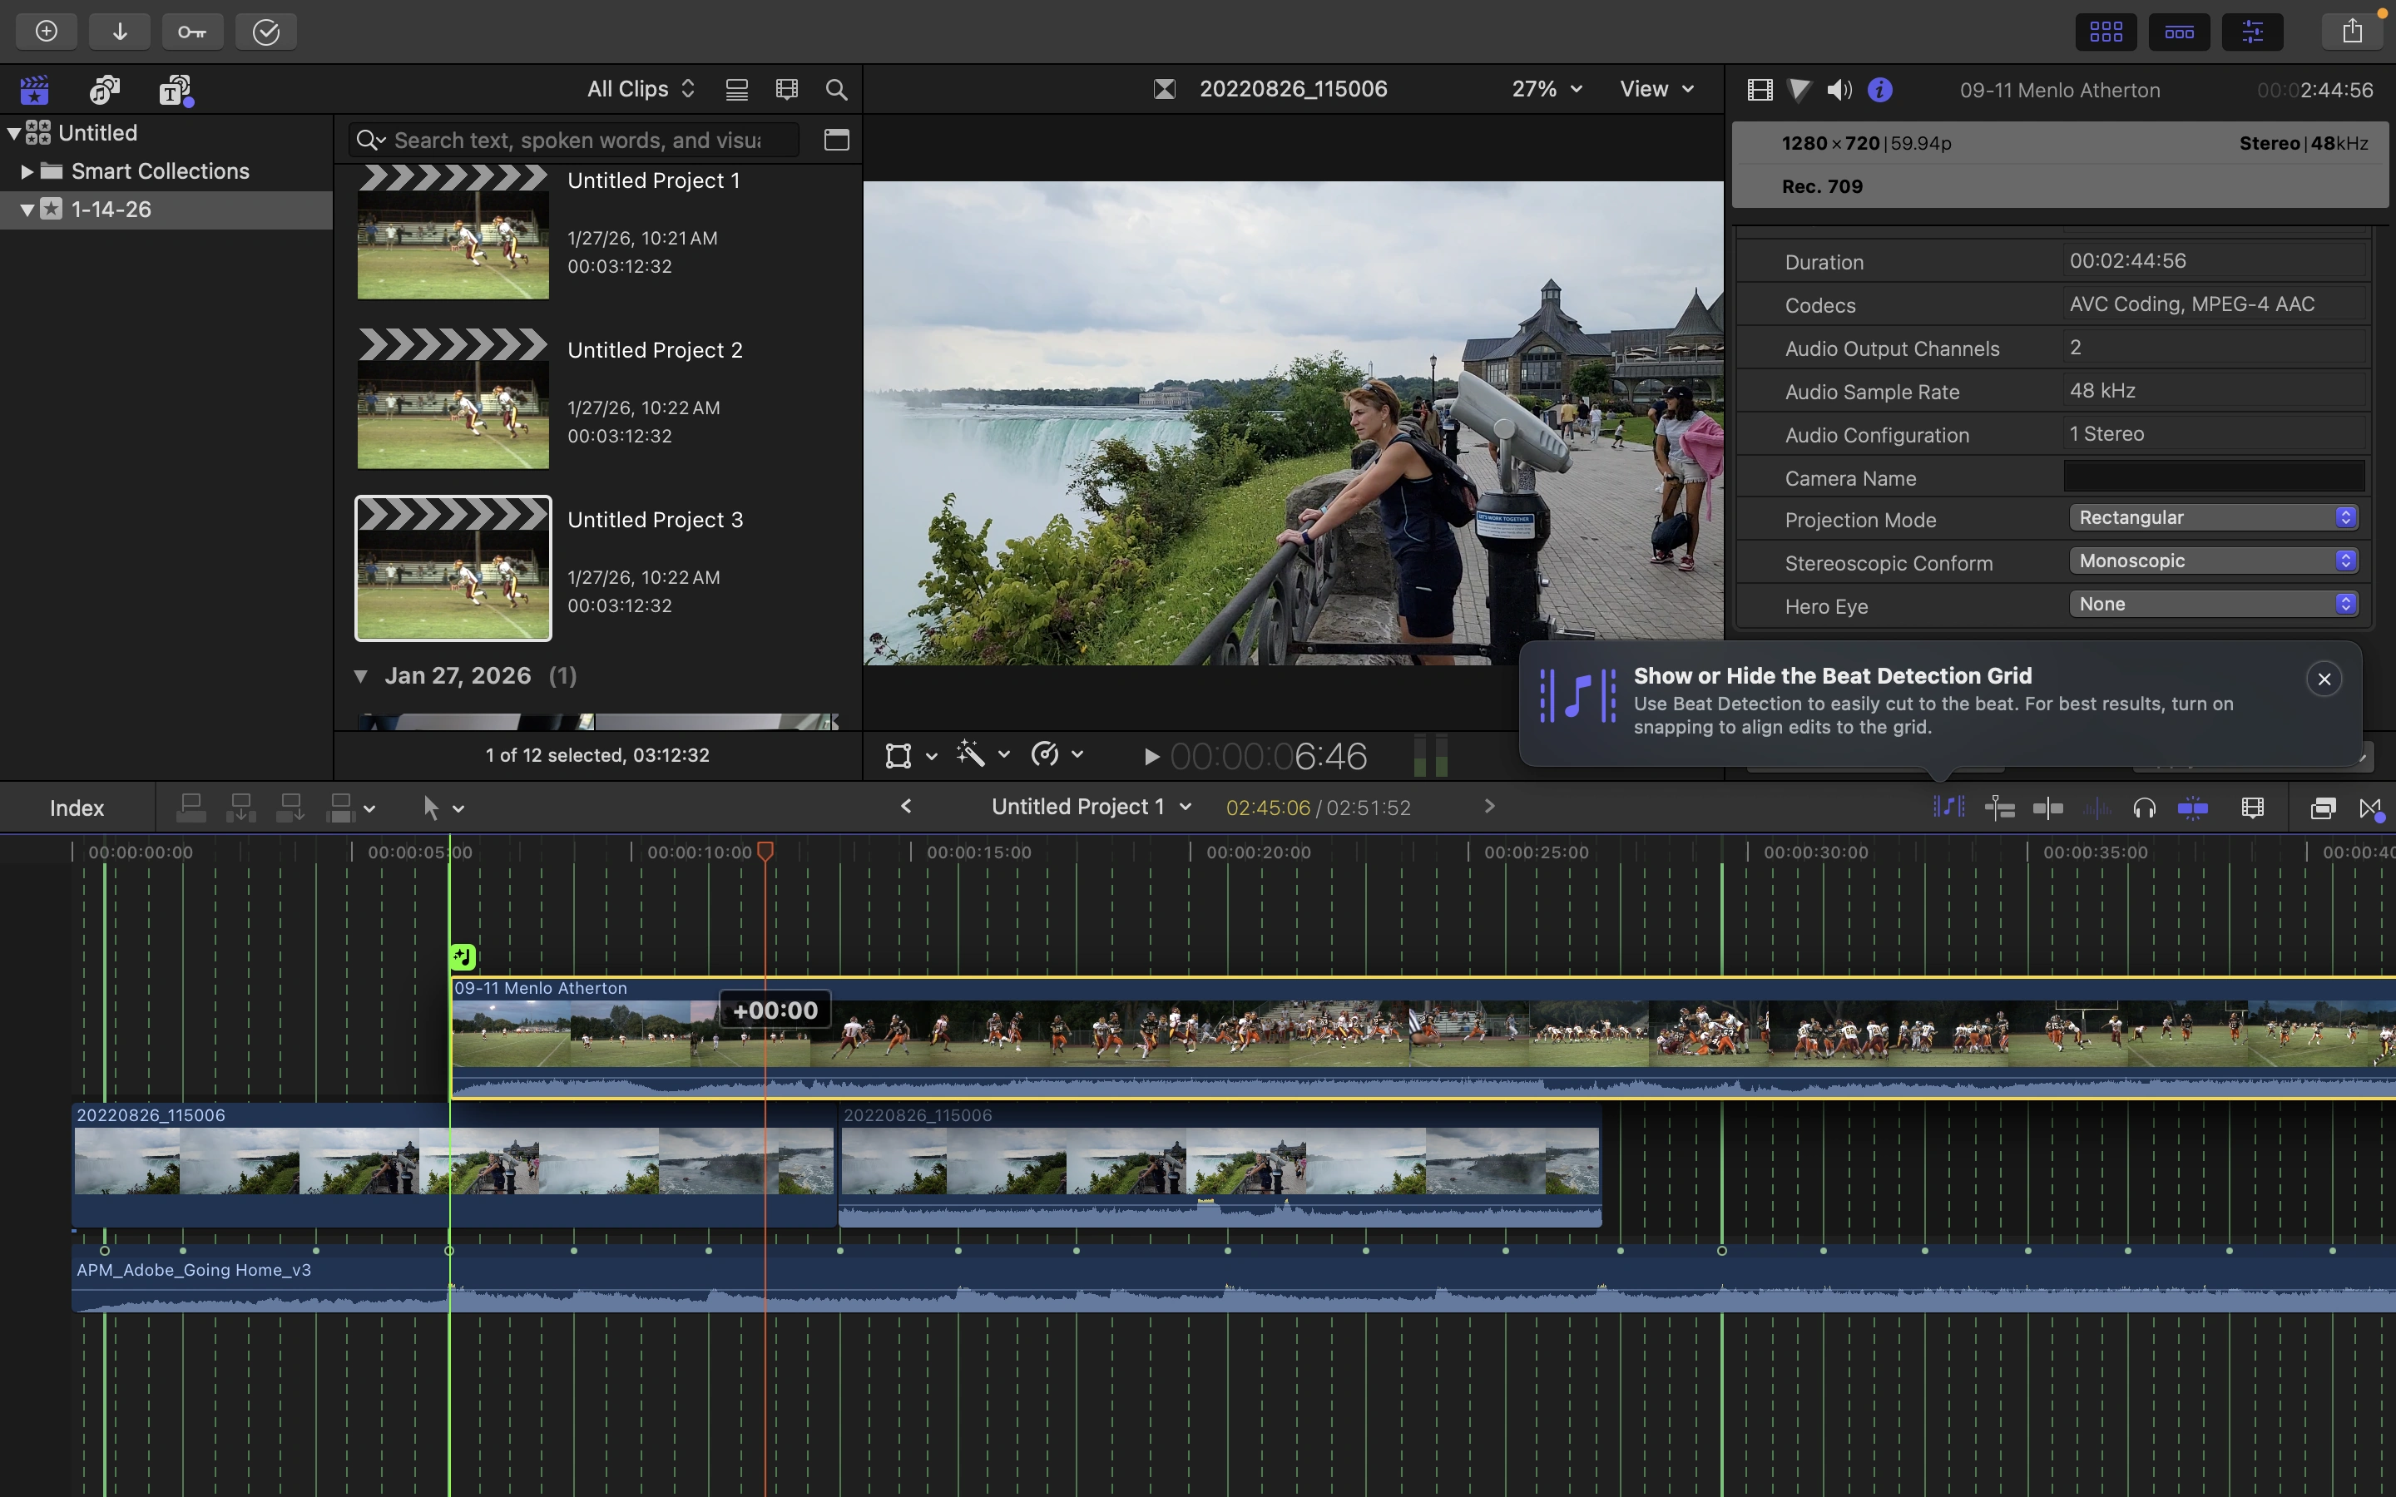Open the viewer View menu
This screenshot has width=2396, height=1497.
[1656, 89]
